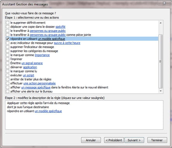Tick 'le marquer comme lu' checkbox
172x148 pixels.
pyautogui.click(x=7, y=71)
